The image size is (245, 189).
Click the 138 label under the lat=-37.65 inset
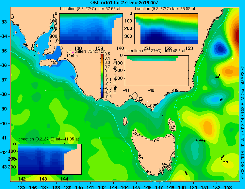pyautogui.click(x=78, y=48)
